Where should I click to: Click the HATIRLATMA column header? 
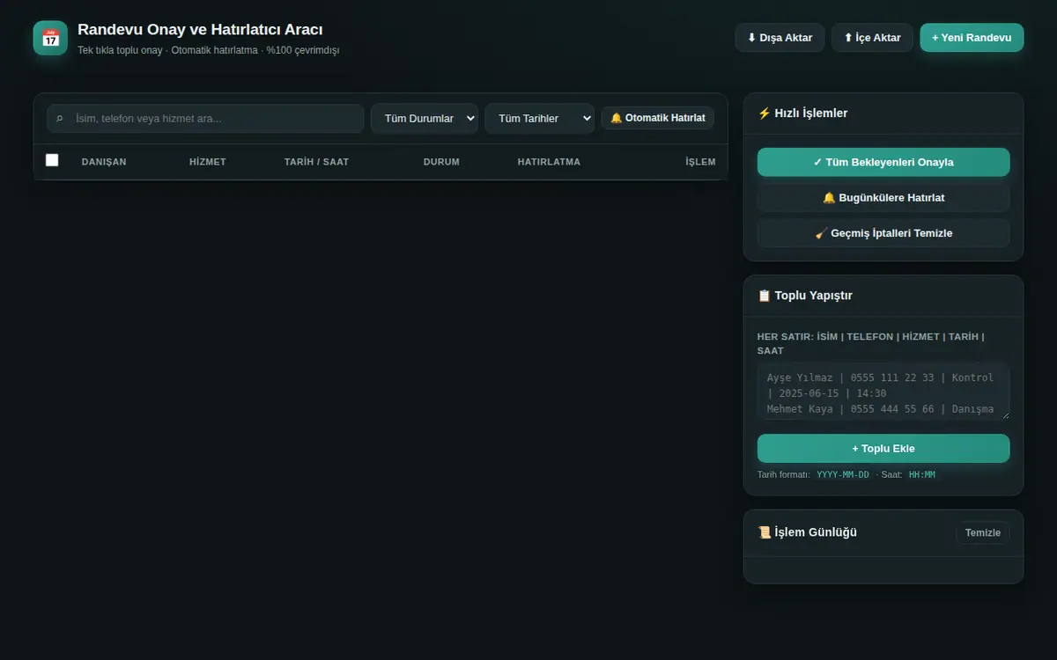549,162
